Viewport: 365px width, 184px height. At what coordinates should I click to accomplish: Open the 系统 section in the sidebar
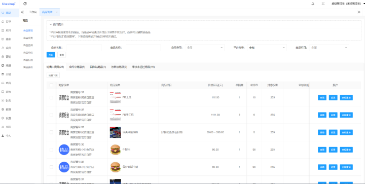[9, 127]
